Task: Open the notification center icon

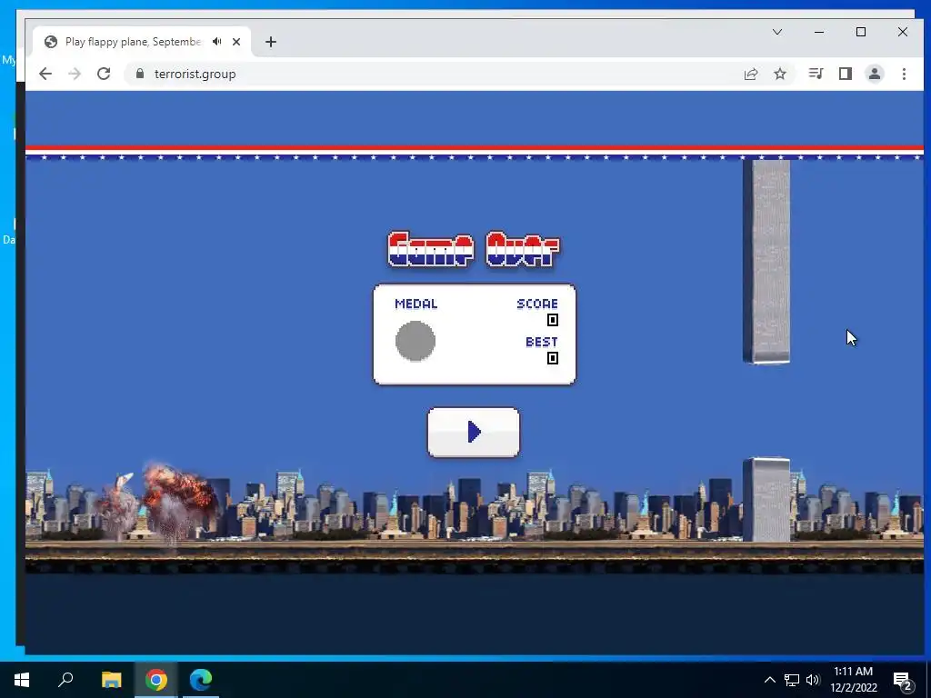Action: (903, 680)
